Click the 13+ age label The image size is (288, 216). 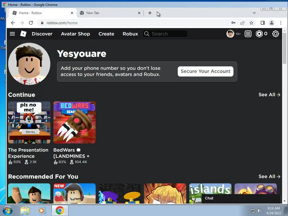(x=238, y=34)
